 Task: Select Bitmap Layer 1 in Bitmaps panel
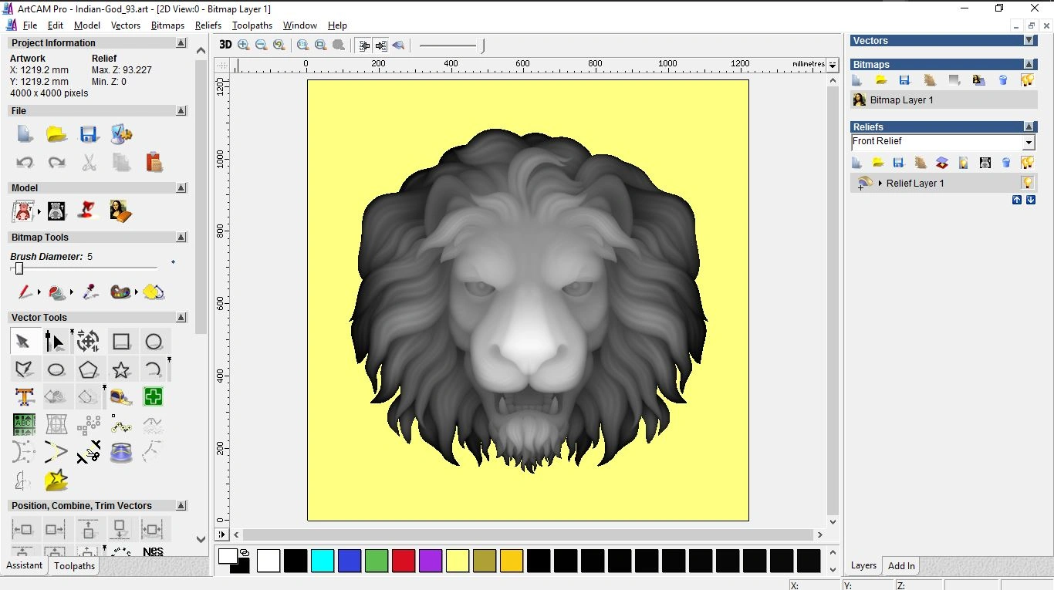pos(901,100)
